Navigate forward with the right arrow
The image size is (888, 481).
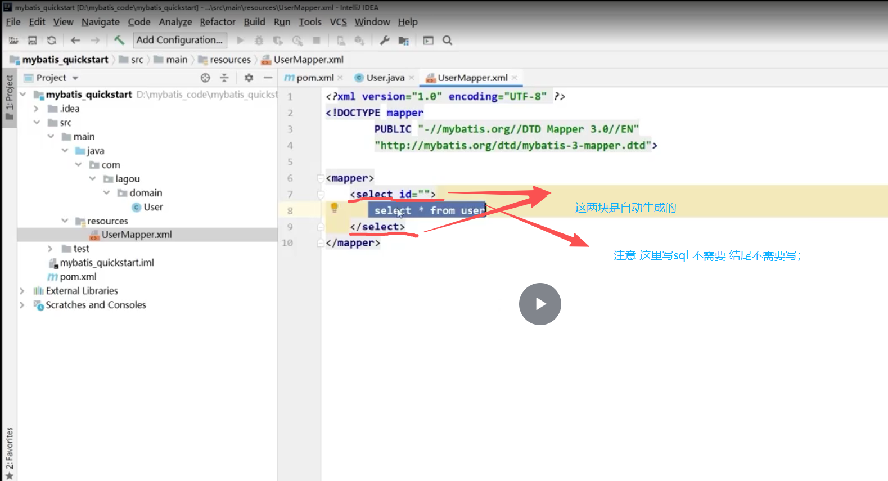[x=95, y=41]
